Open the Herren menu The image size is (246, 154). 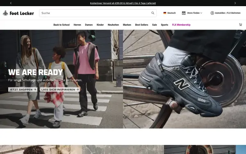[77, 25]
